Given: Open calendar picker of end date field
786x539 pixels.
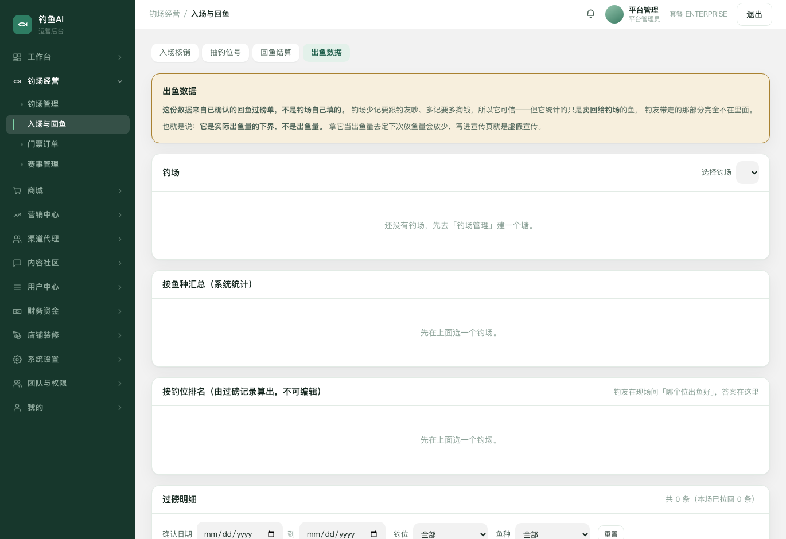Looking at the screenshot, I should click(373, 534).
